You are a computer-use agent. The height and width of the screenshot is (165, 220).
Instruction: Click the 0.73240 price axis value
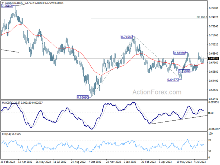point(213,26)
